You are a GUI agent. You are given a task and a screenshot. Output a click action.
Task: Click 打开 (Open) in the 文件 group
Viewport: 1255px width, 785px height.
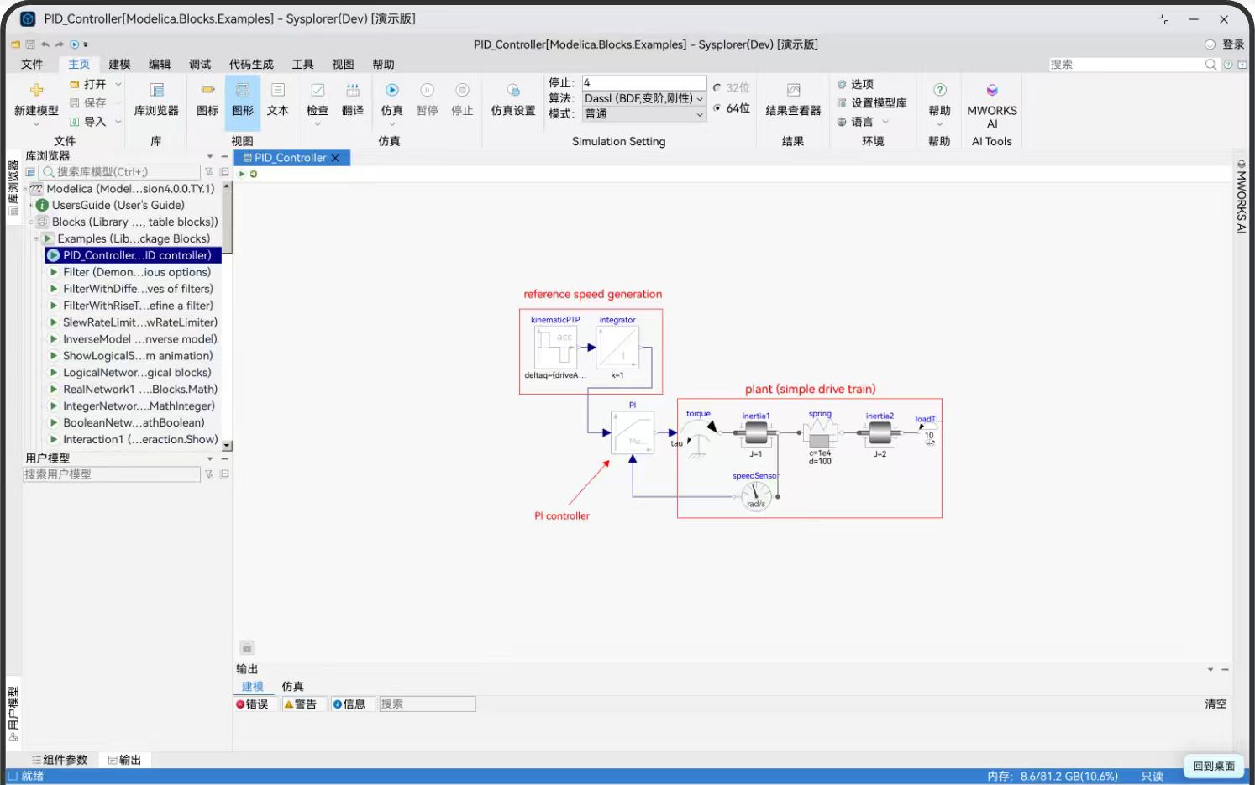pos(88,84)
